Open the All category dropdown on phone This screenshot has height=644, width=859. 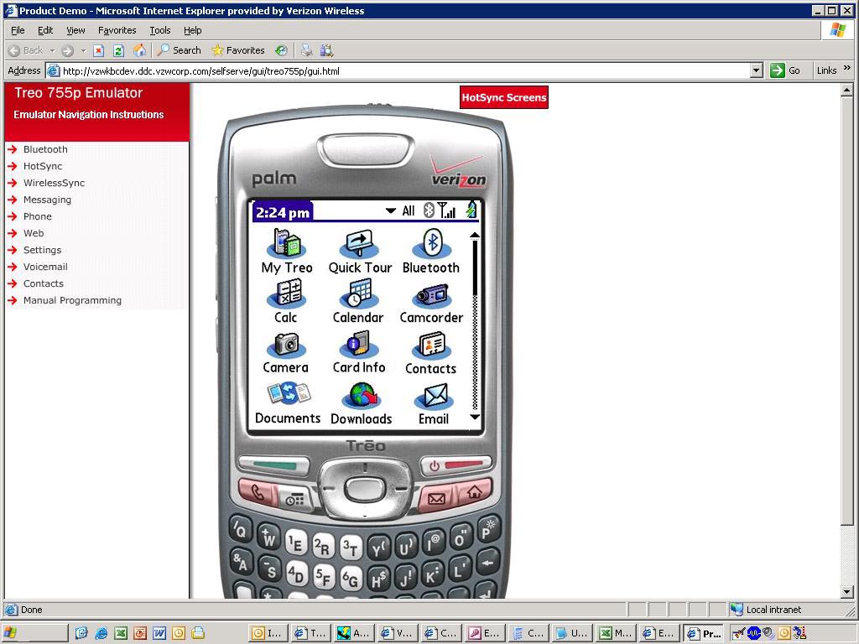400,210
